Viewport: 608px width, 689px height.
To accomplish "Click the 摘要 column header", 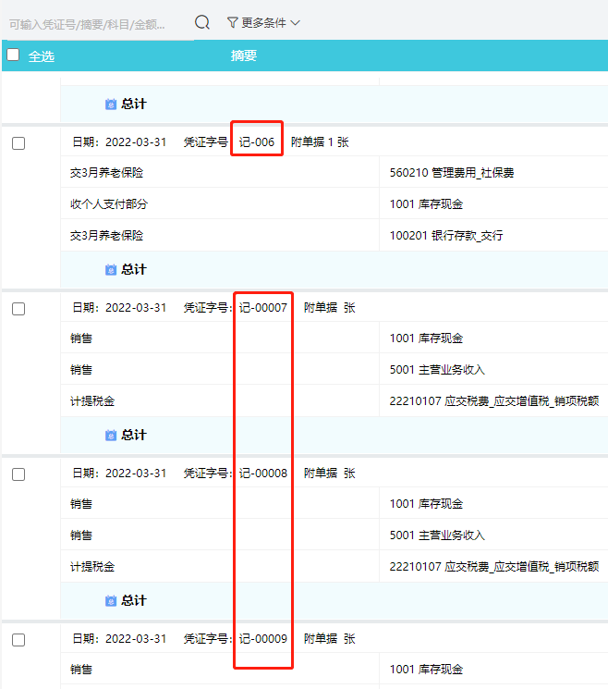I will click(x=244, y=55).
